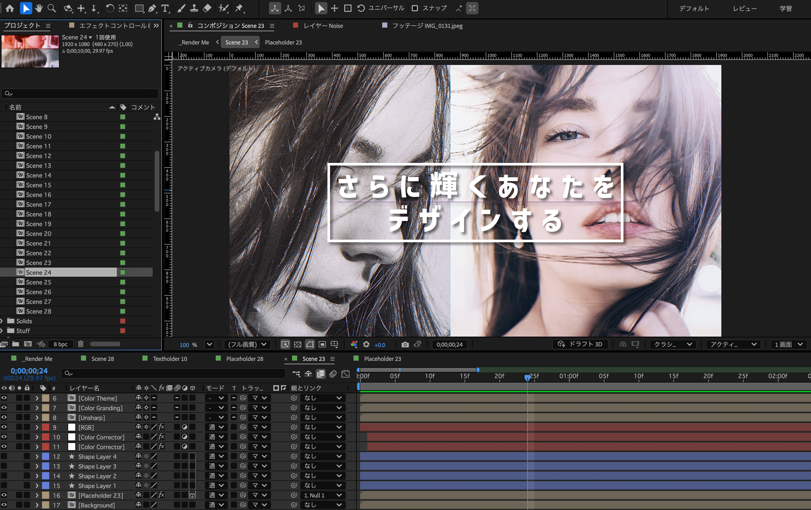Open the Graph Editor in the timeline
811x510 pixels.
tap(345, 374)
